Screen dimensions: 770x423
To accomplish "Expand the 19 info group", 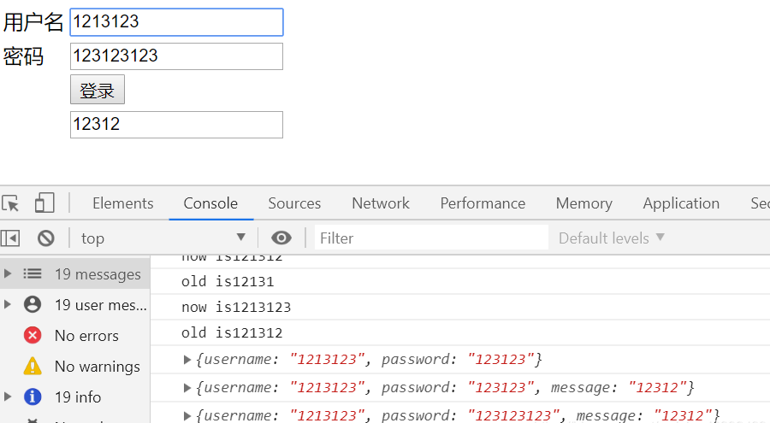I will point(9,397).
